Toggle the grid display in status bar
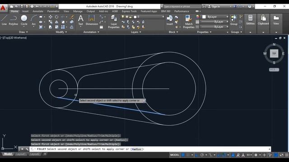 coord(183,155)
